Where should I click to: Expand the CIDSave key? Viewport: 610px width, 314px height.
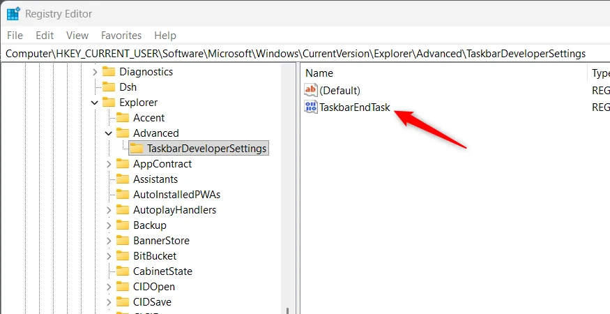[109, 302]
